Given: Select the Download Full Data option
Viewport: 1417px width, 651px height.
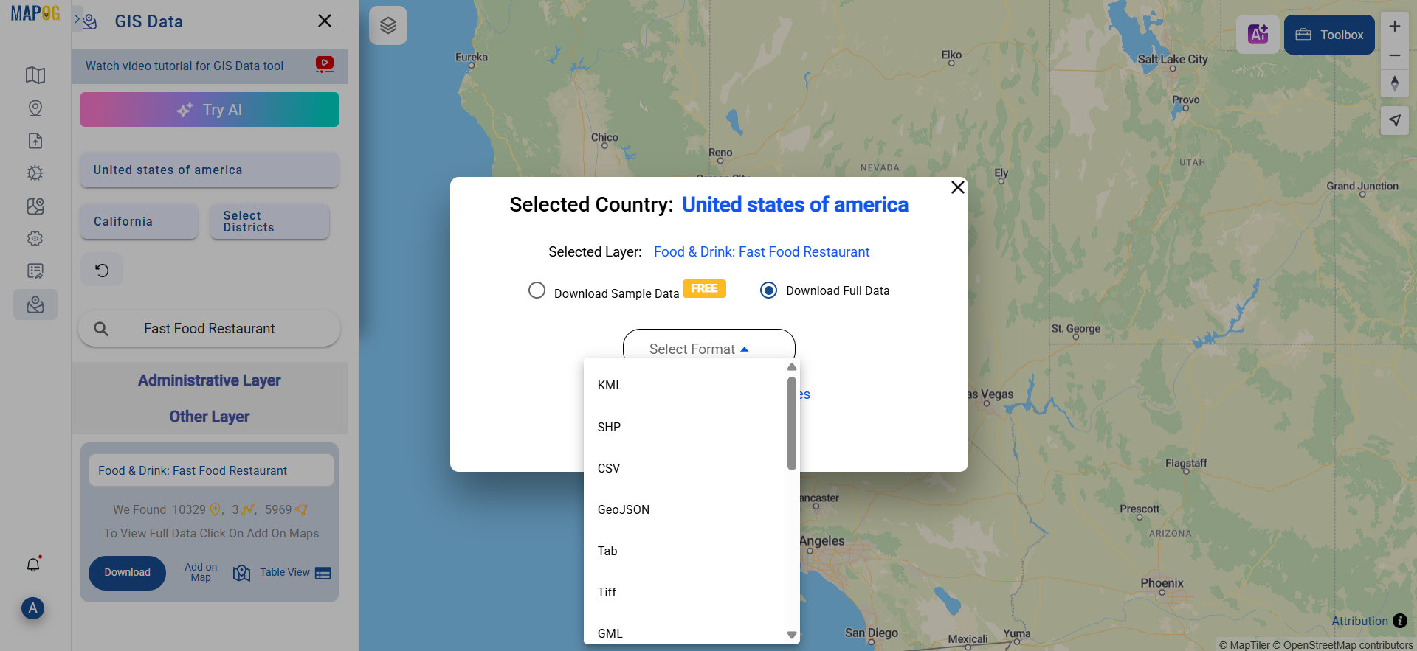Looking at the screenshot, I should pos(768,290).
